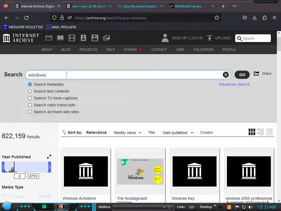Click the left year range handle
281x211 pixels.
tap(3, 167)
